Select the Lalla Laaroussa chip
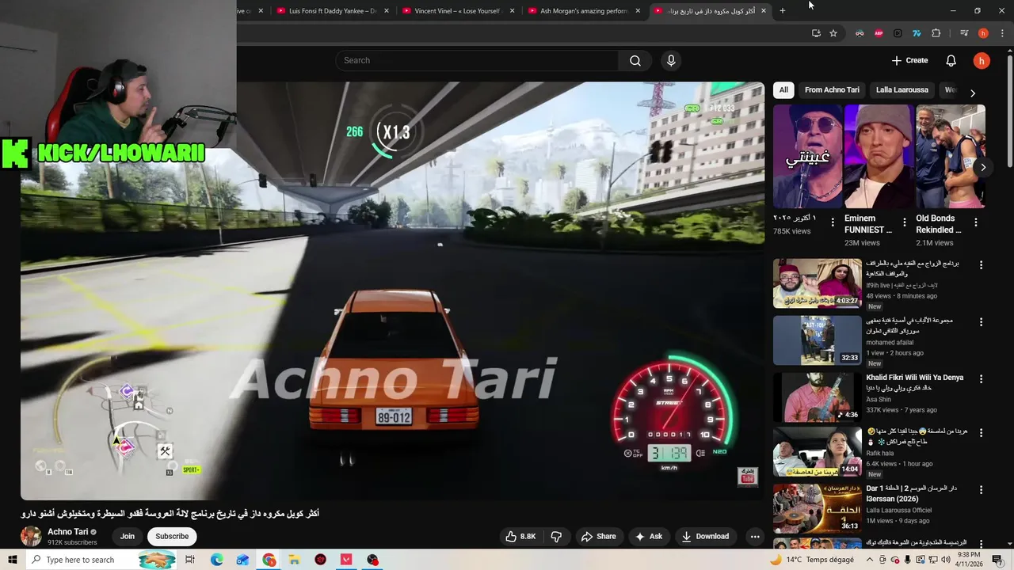 click(x=902, y=90)
